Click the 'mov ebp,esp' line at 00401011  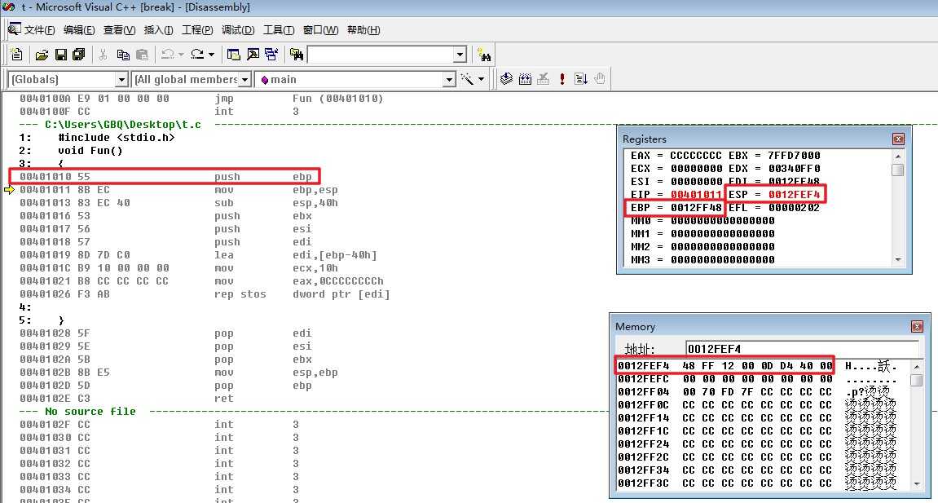pos(178,190)
